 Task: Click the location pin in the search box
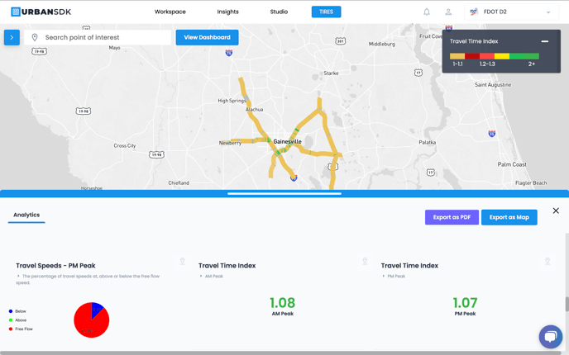click(35, 37)
